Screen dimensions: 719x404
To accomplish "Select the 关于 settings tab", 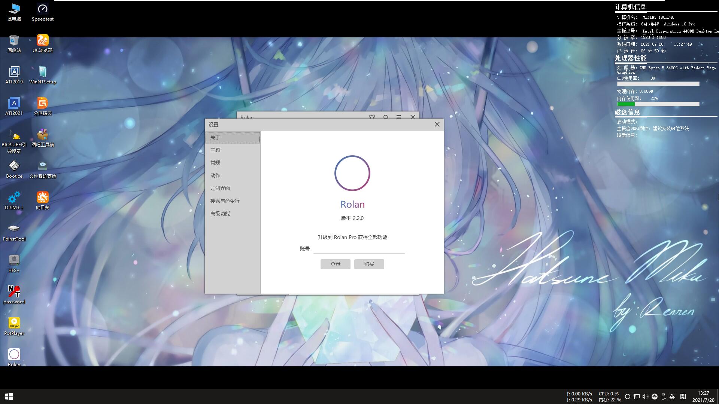I will click(233, 137).
